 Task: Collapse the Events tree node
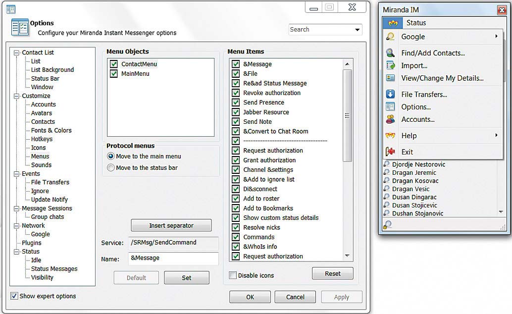(x=16, y=174)
